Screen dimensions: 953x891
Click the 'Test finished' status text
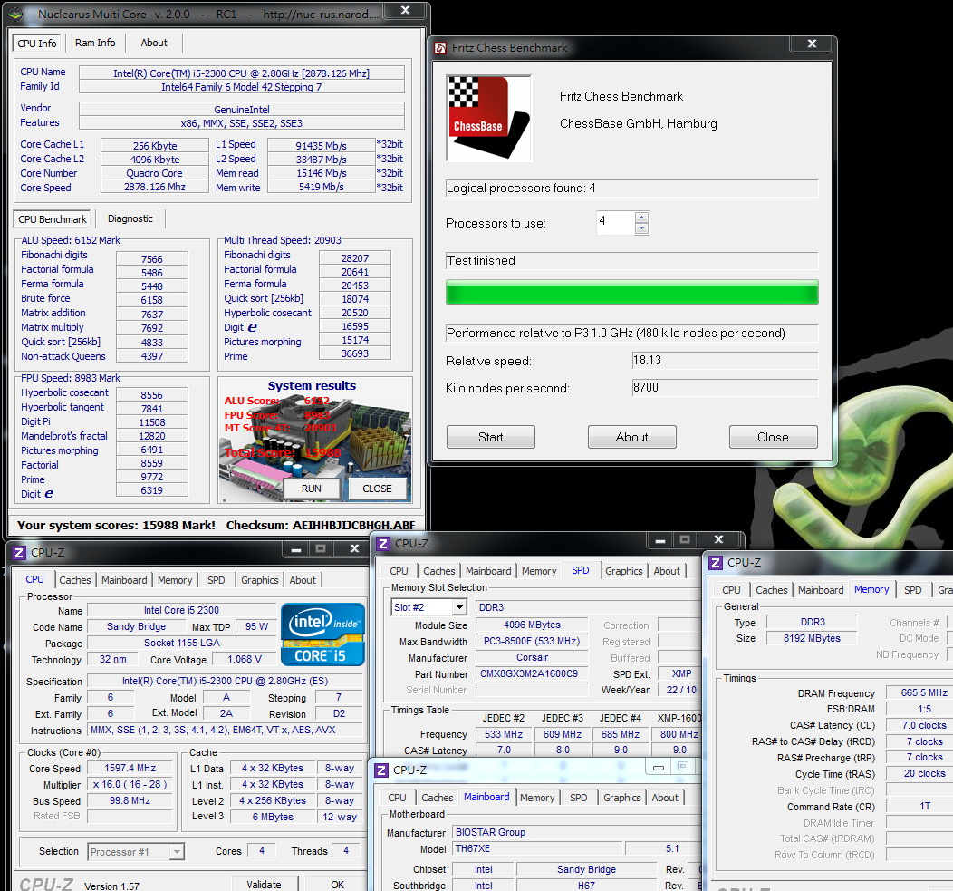(x=481, y=260)
